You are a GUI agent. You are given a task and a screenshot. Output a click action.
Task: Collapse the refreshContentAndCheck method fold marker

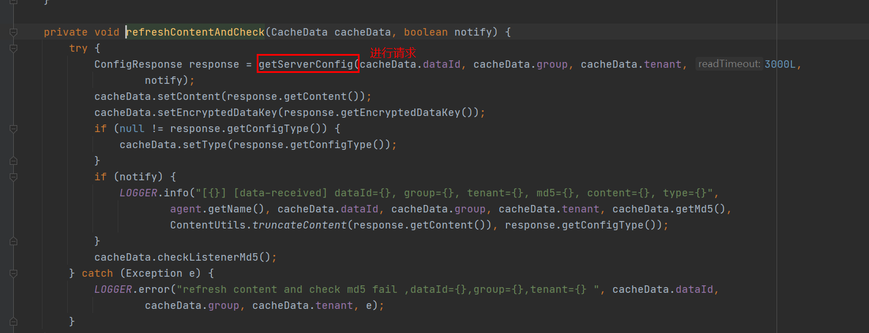(14, 32)
